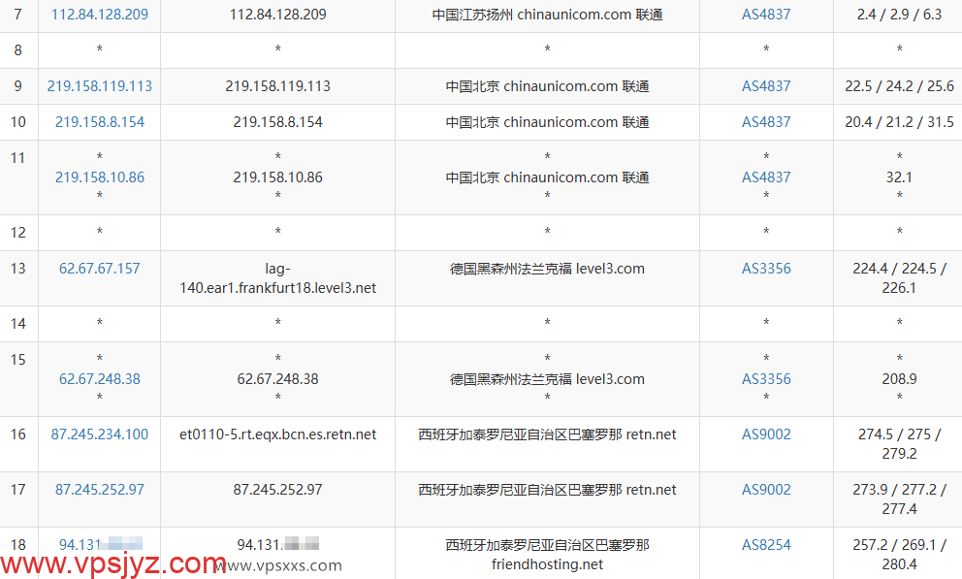The width and height of the screenshot is (962, 579).
Task: Select latency 274.5 / 275 / 279.2
Action: 899,444
